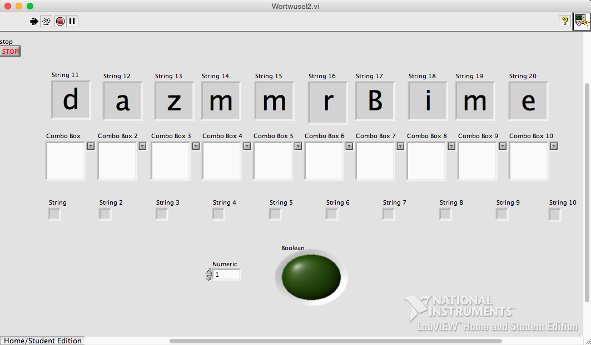Click the Run arrow in toolbar
This screenshot has width=591, height=345.
34,22
